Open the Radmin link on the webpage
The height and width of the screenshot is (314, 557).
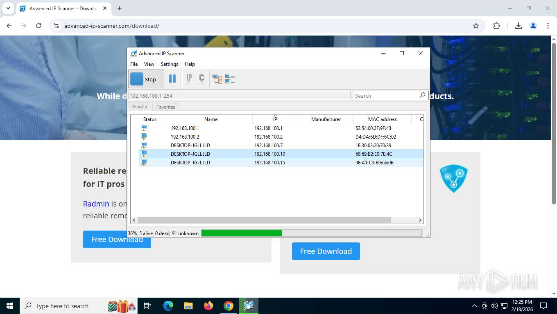coord(96,204)
